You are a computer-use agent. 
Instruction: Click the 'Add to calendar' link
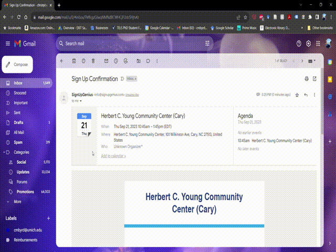[x=113, y=156]
